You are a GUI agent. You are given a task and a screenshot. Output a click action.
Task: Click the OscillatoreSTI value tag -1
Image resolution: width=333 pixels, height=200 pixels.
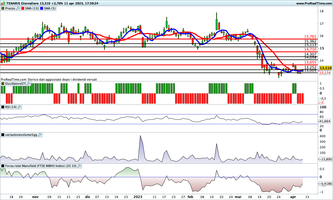322,102
